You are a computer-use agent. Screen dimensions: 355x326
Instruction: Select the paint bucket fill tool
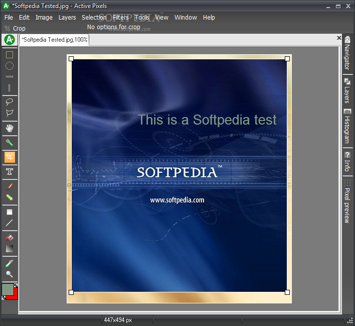tap(10, 238)
